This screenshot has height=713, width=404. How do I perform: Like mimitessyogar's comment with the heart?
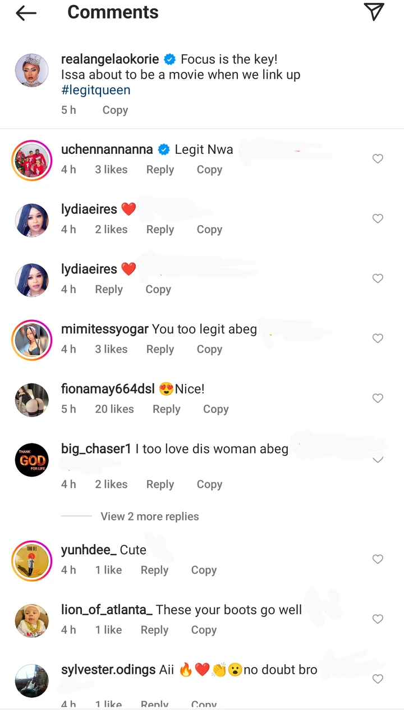point(378,339)
